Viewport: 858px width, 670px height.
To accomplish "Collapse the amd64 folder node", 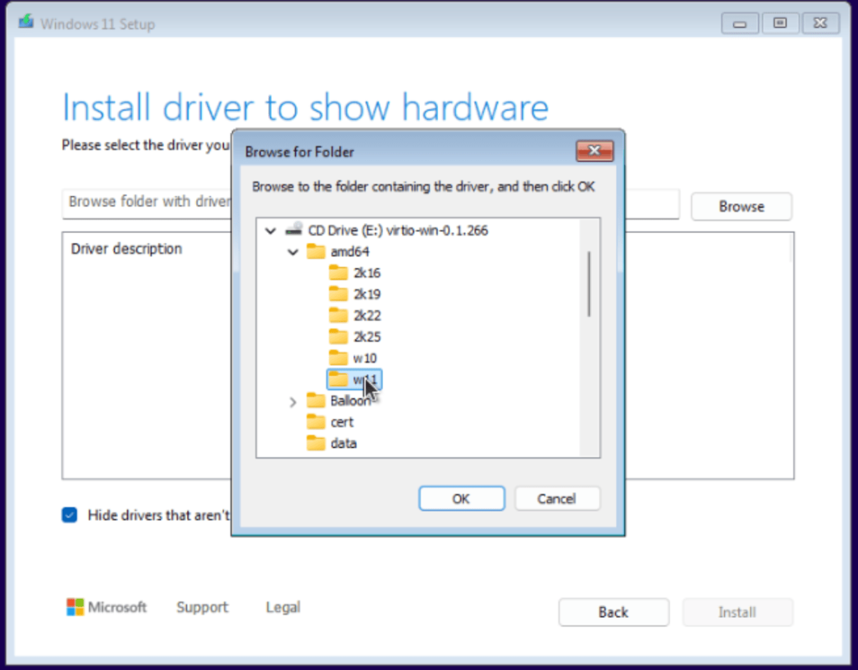I will tap(292, 252).
